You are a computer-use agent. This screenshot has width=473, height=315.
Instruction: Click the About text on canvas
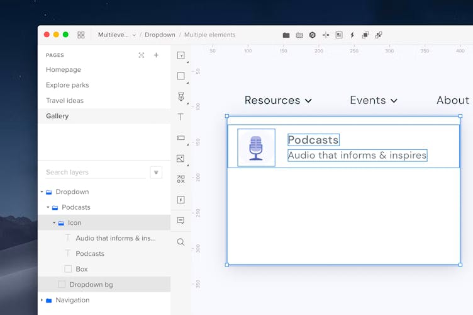pyautogui.click(x=453, y=100)
